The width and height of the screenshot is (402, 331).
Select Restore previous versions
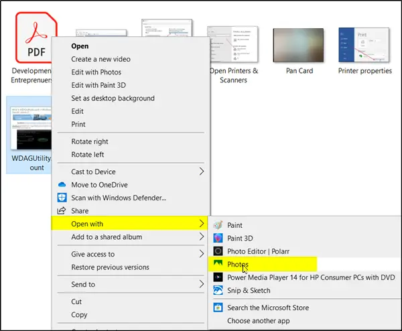point(131,267)
